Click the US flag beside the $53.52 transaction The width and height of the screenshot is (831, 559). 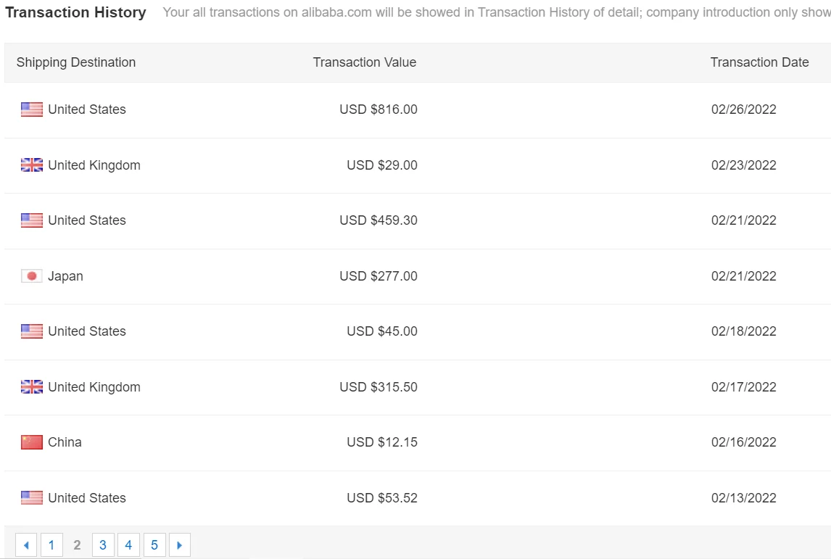pyautogui.click(x=32, y=498)
